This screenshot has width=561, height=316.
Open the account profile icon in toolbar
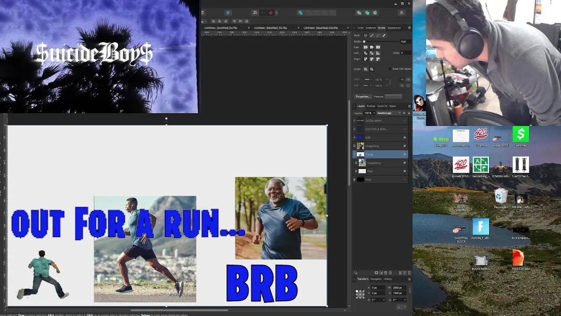point(401,13)
